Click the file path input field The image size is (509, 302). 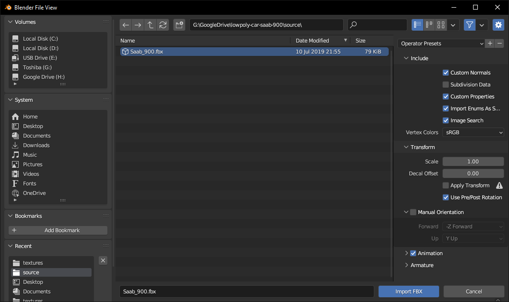tap(266, 25)
